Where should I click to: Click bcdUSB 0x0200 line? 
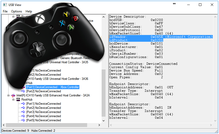pos(136,20)
